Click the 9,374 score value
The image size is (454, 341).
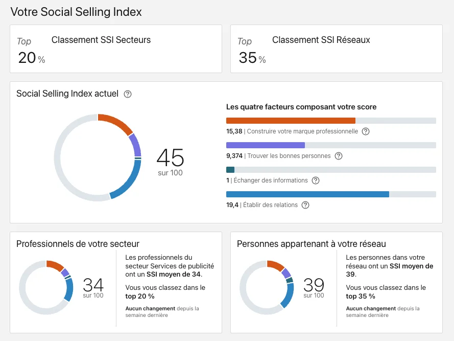click(x=234, y=156)
